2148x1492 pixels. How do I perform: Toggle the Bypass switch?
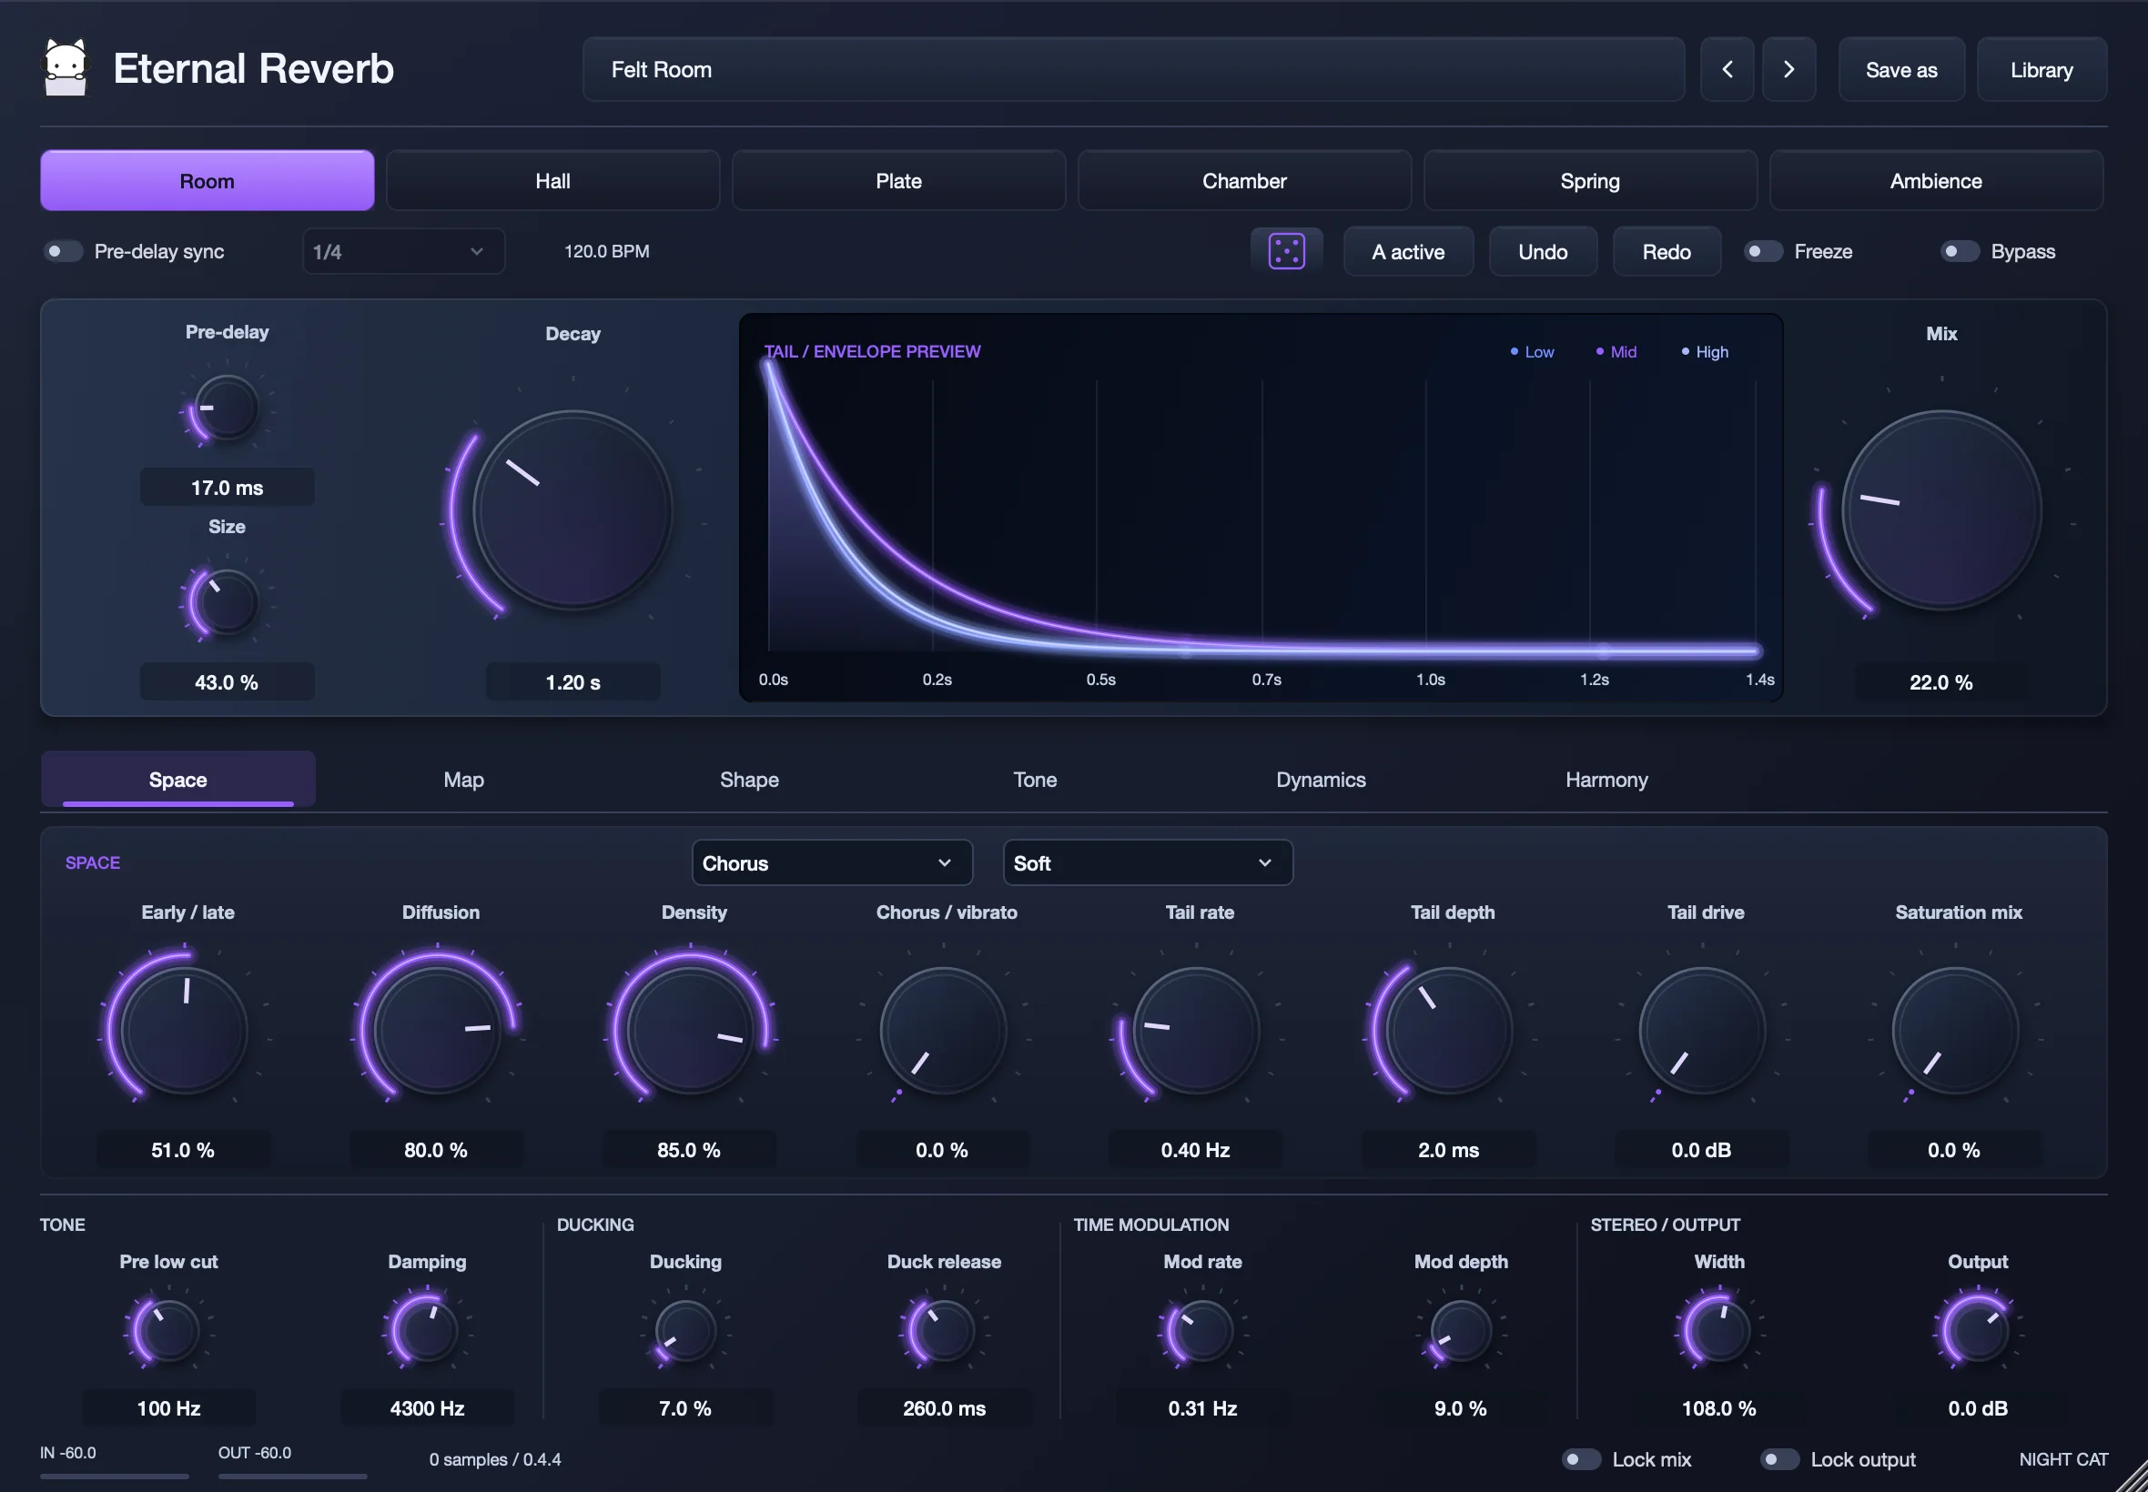(1959, 251)
